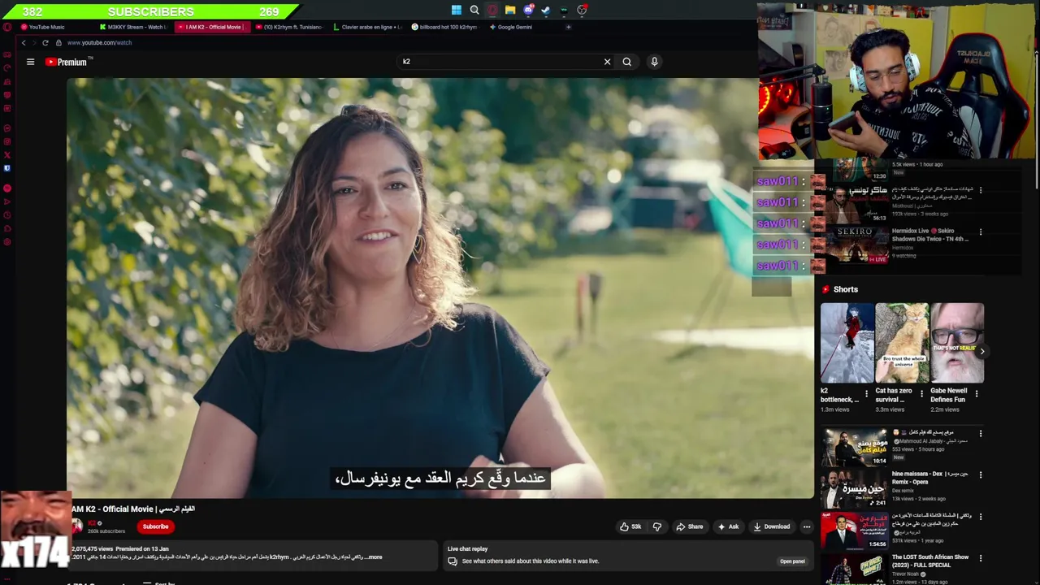Open Steam from the taskbar
Viewport: 1040px width, 585px height.
546,10
